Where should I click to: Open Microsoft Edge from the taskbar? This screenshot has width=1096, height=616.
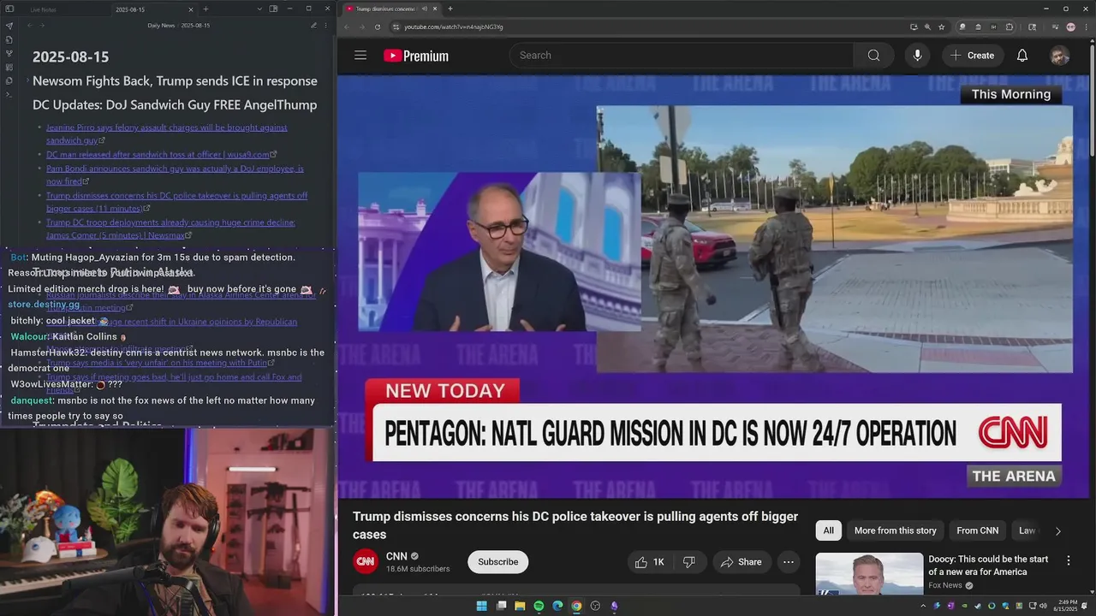coord(557,606)
